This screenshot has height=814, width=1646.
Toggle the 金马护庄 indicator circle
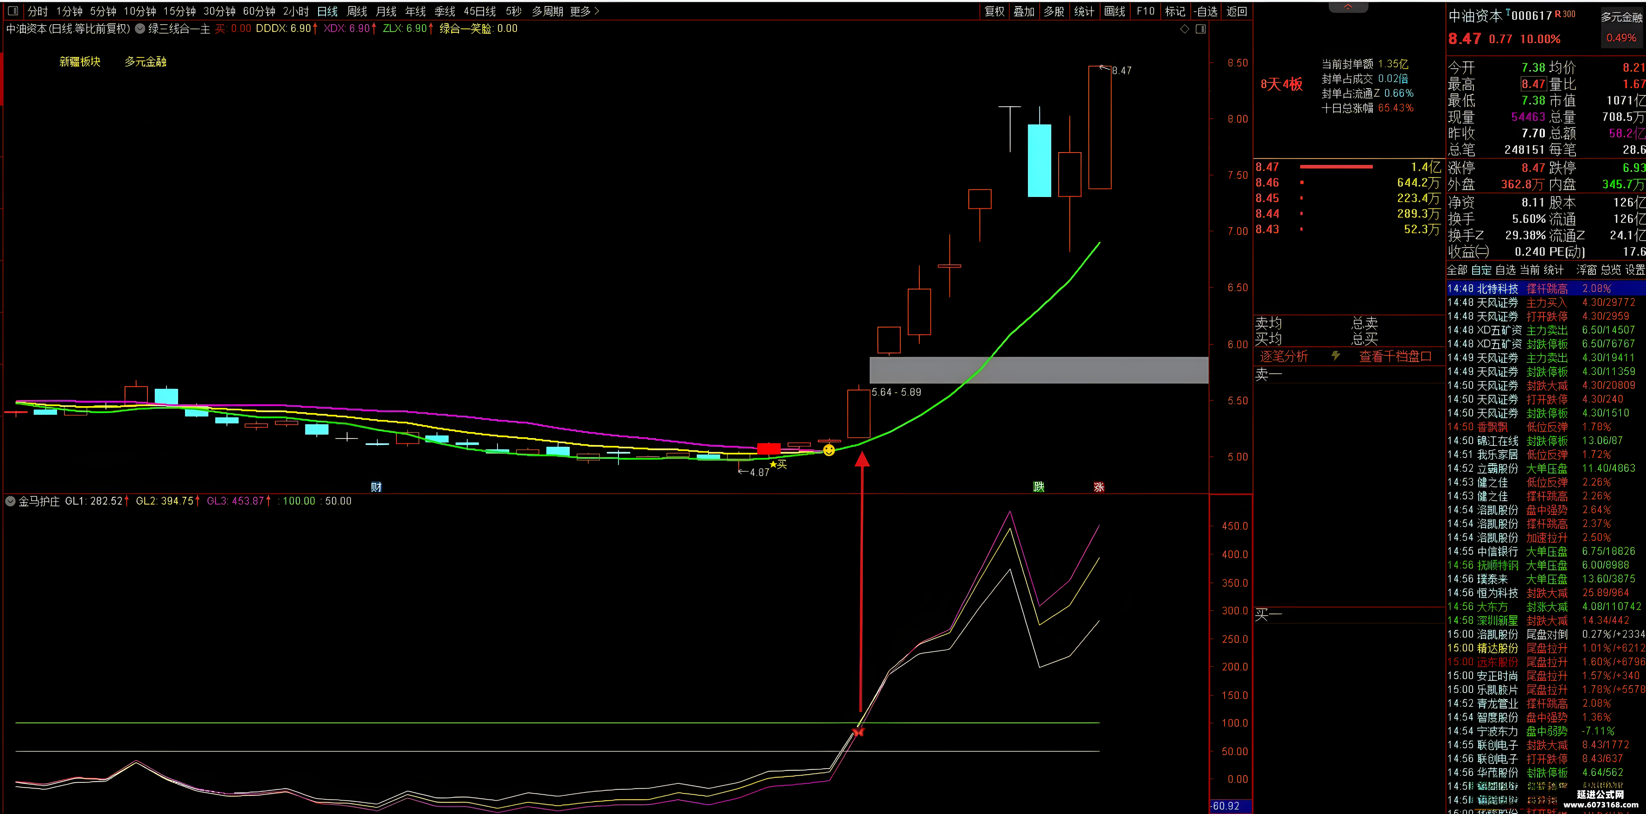pyautogui.click(x=10, y=501)
